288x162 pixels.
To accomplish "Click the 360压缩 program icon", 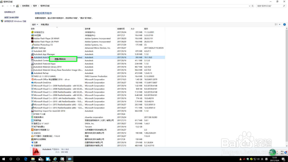I will (32, 35).
